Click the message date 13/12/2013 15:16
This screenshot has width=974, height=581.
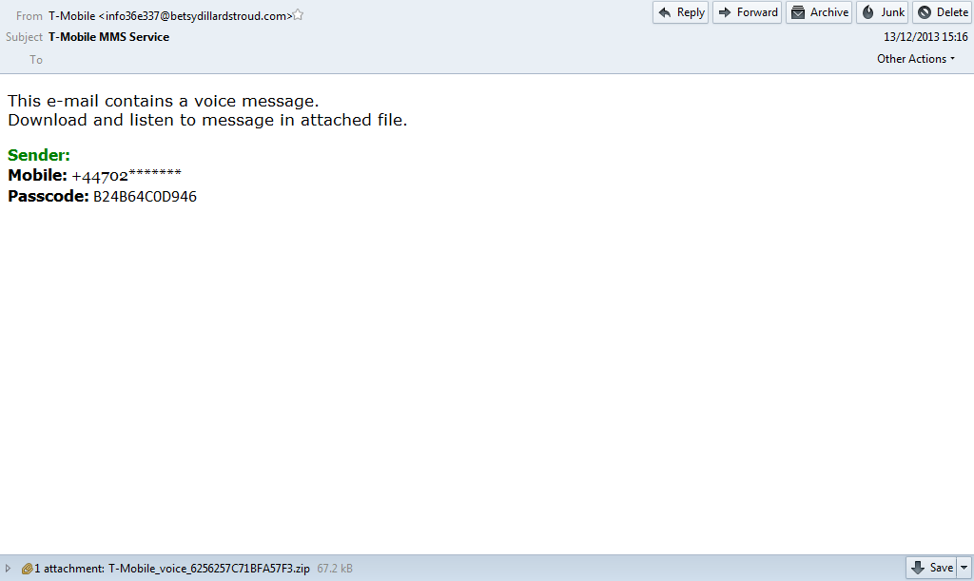pyautogui.click(x=925, y=37)
